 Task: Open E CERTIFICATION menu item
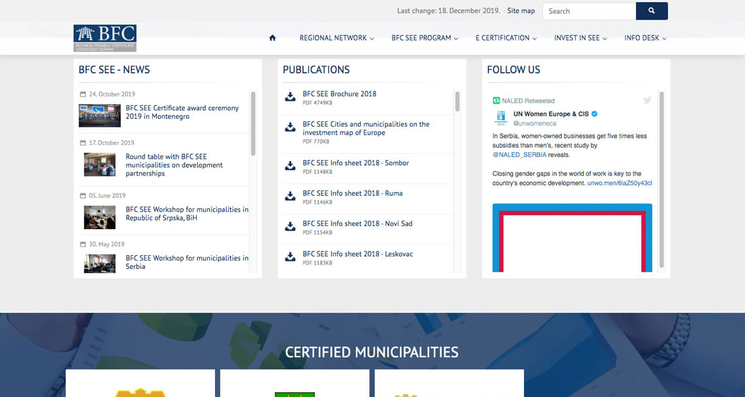point(502,38)
